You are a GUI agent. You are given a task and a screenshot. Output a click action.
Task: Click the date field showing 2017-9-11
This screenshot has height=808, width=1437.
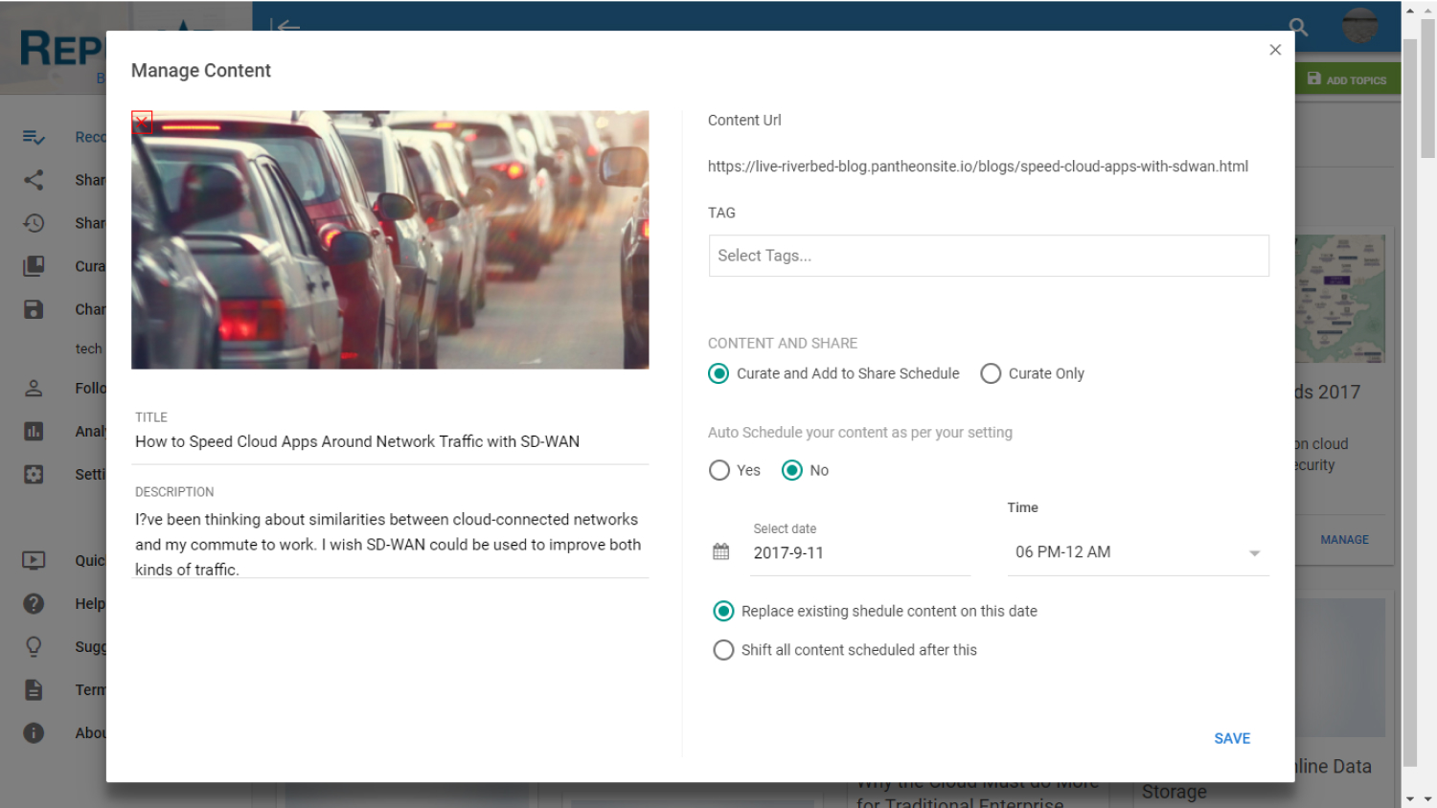pos(860,552)
